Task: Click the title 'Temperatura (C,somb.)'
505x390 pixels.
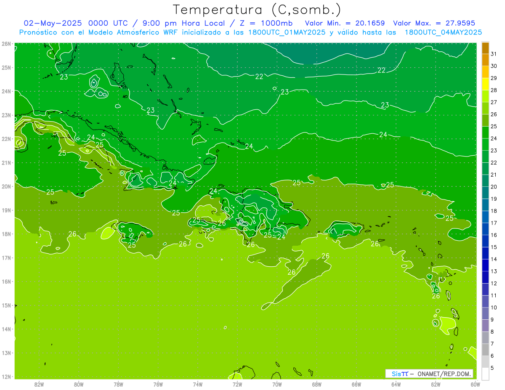Action: click(257, 10)
